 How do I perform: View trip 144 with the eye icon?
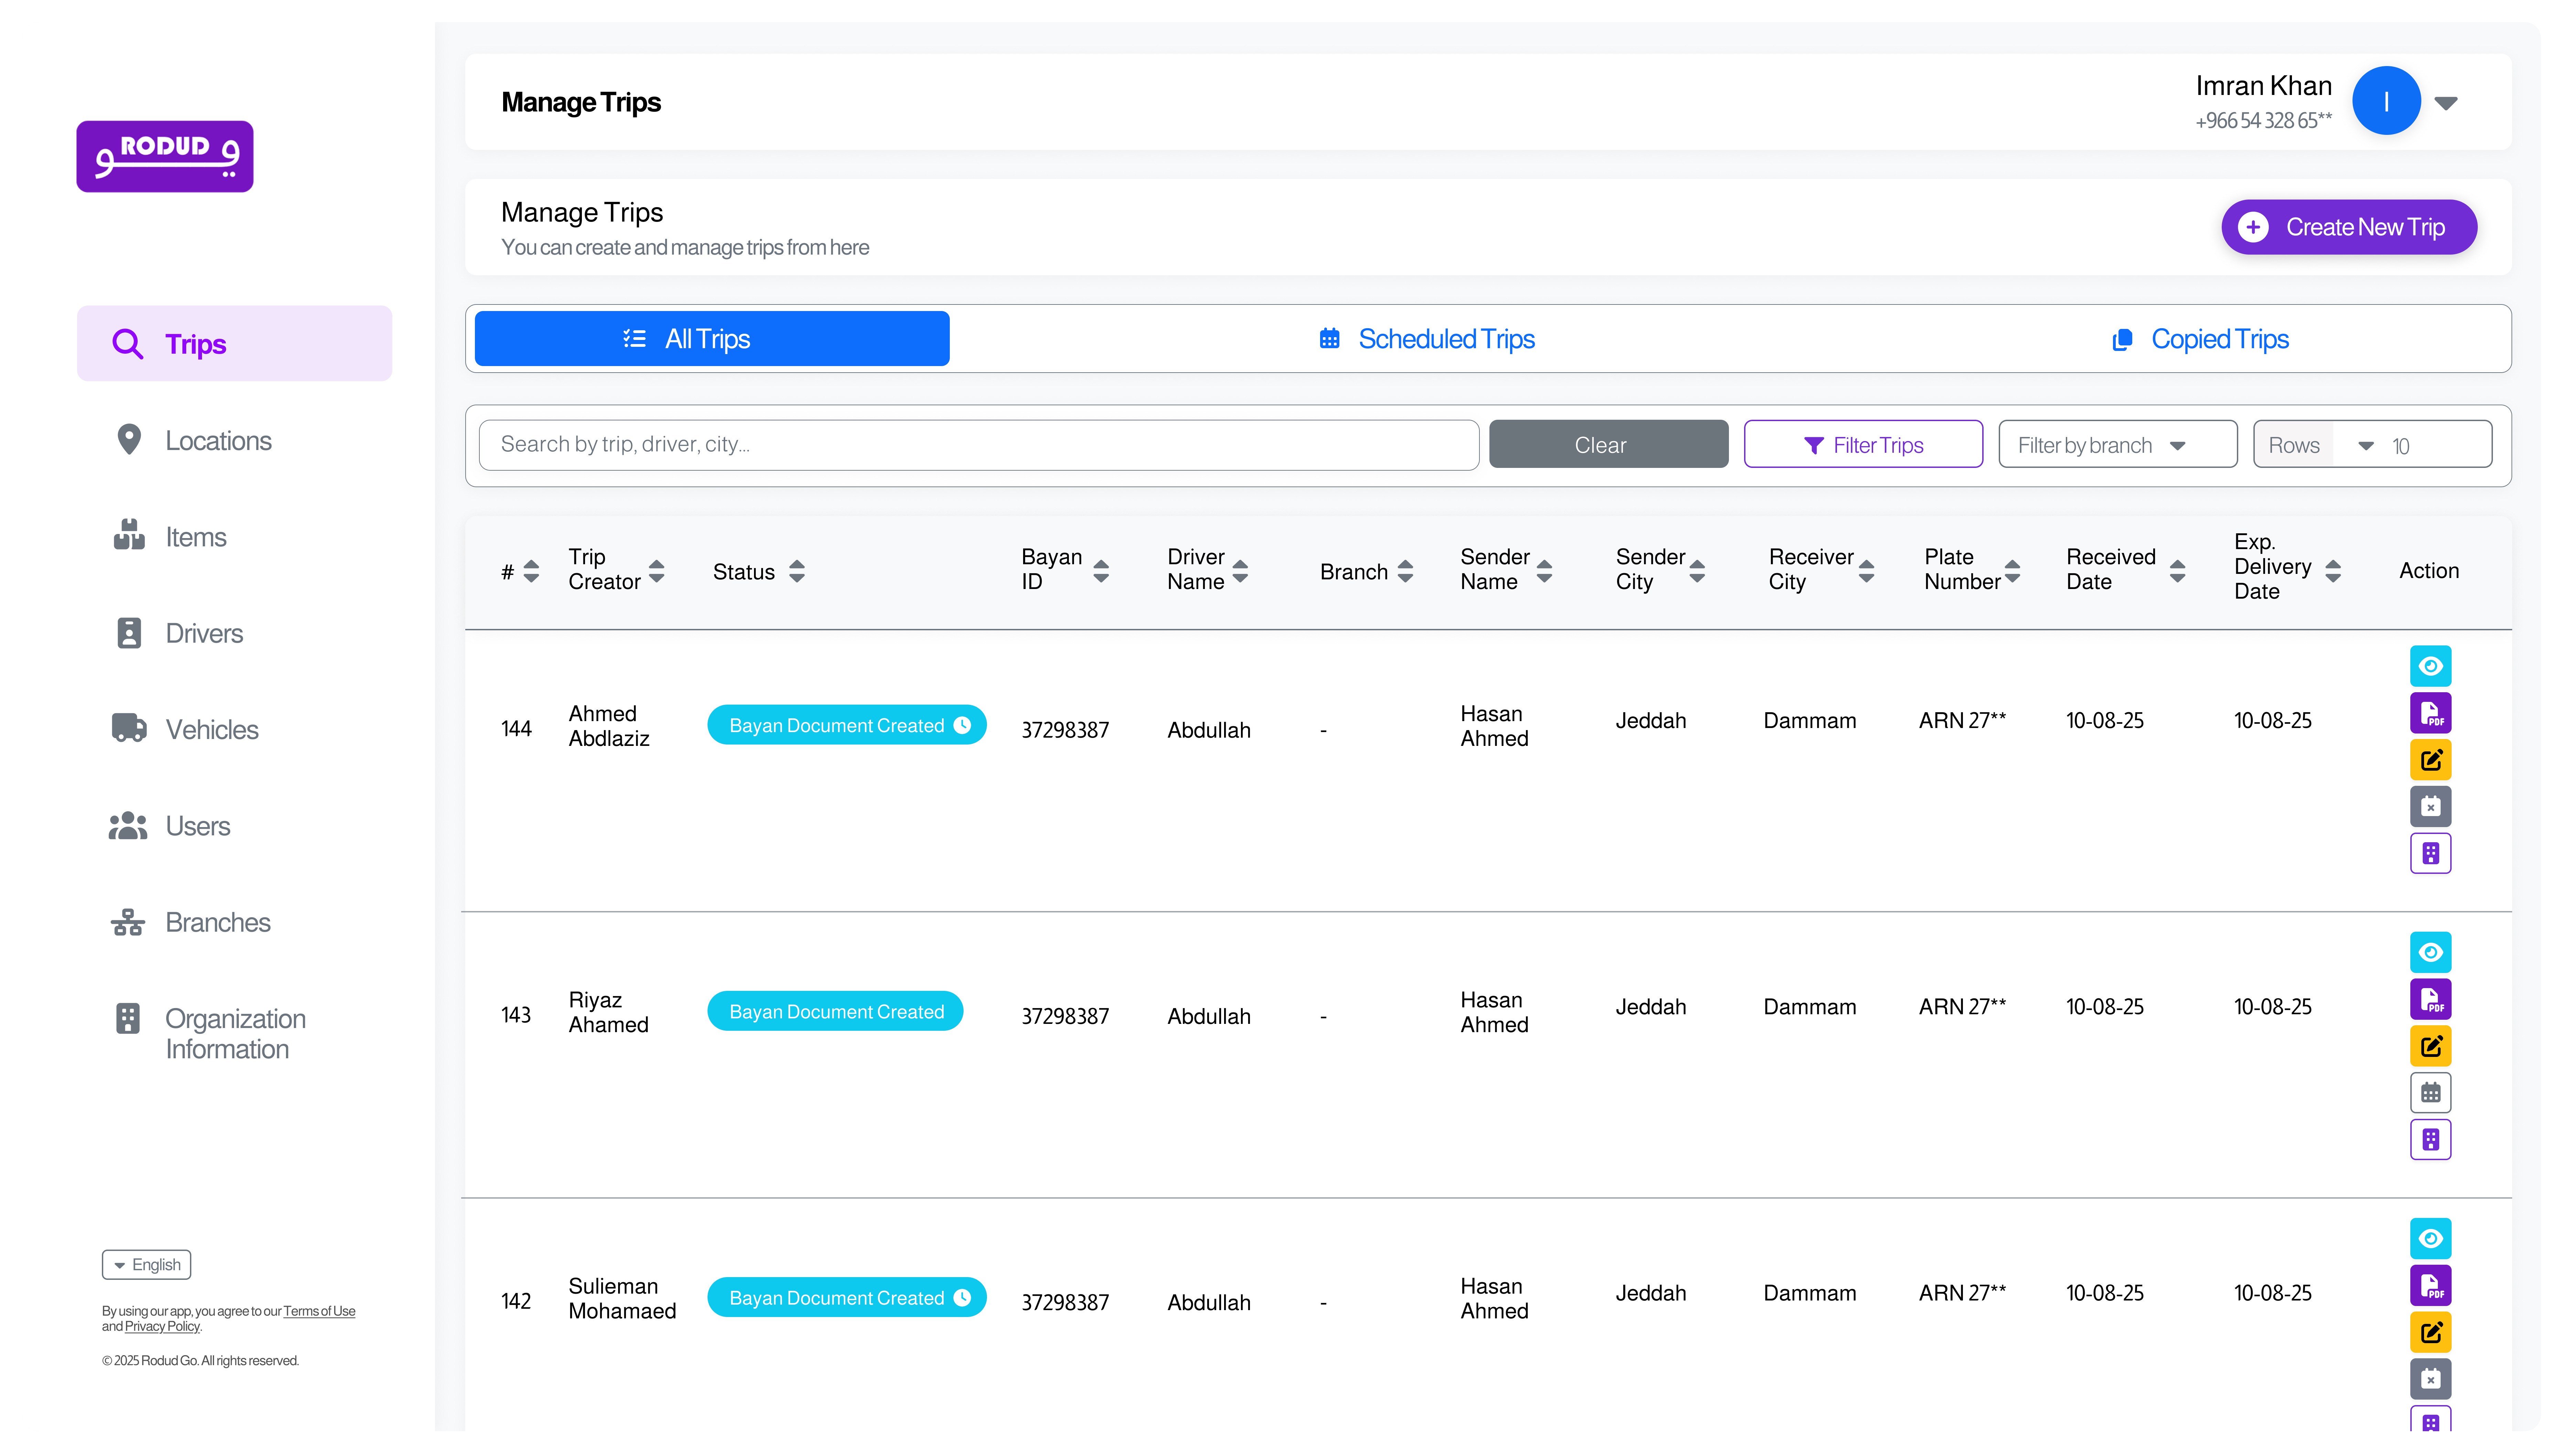pyautogui.click(x=2430, y=666)
